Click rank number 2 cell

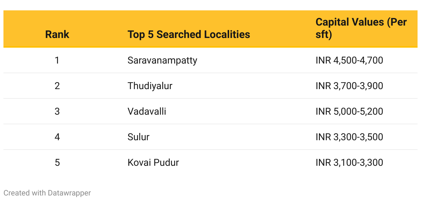point(57,86)
